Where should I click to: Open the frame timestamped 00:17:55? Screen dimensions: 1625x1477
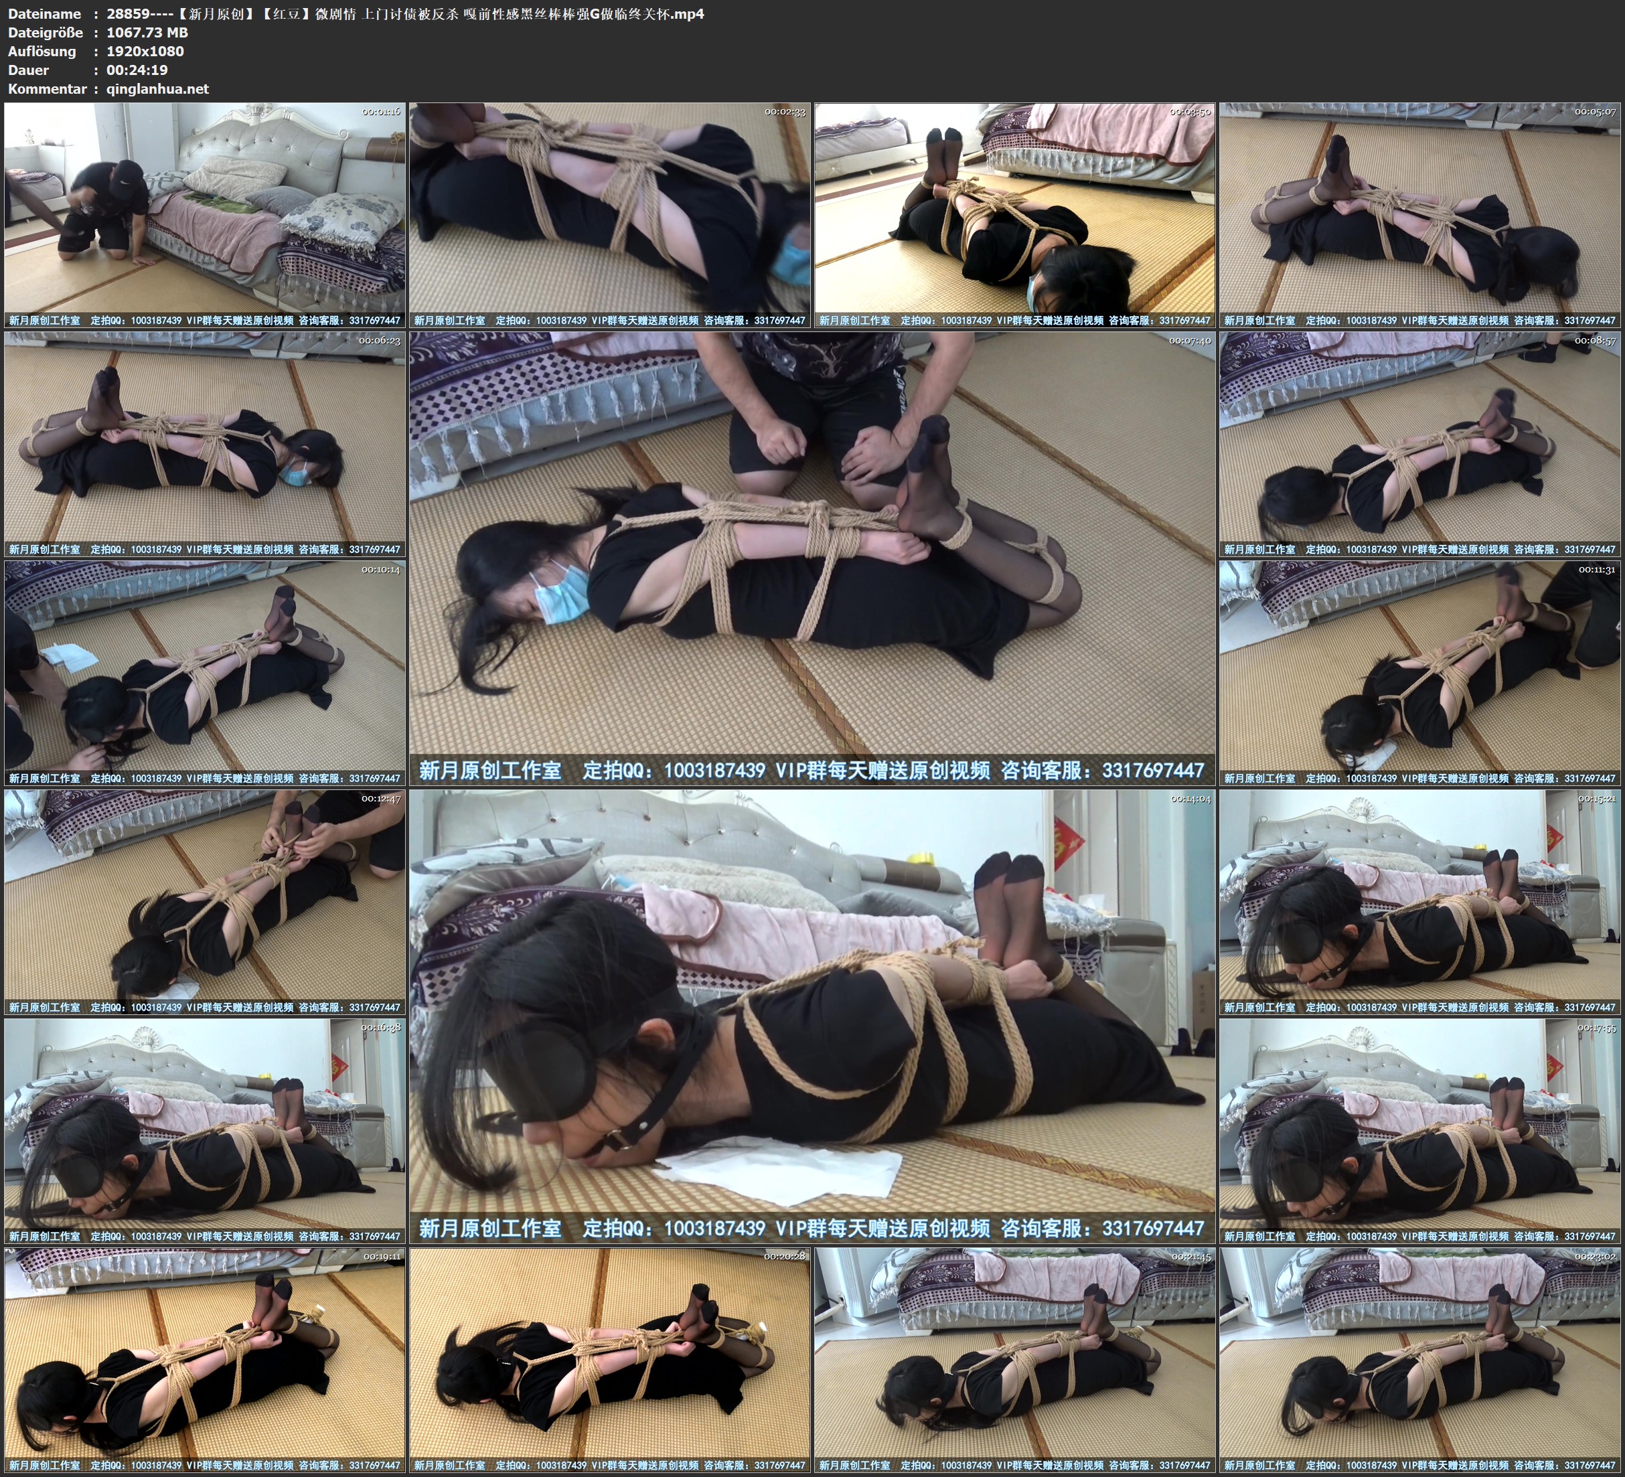(x=1419, y=1130)
